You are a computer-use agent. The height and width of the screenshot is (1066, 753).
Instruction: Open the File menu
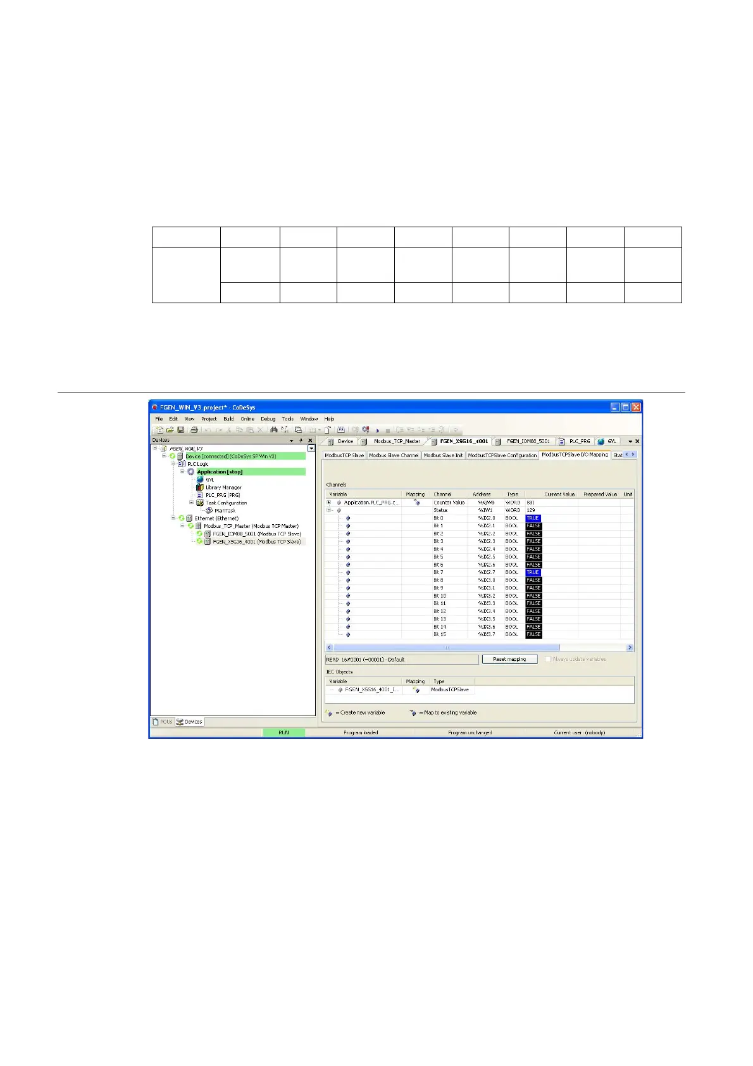pyautogui.click(x=159, y=419)
